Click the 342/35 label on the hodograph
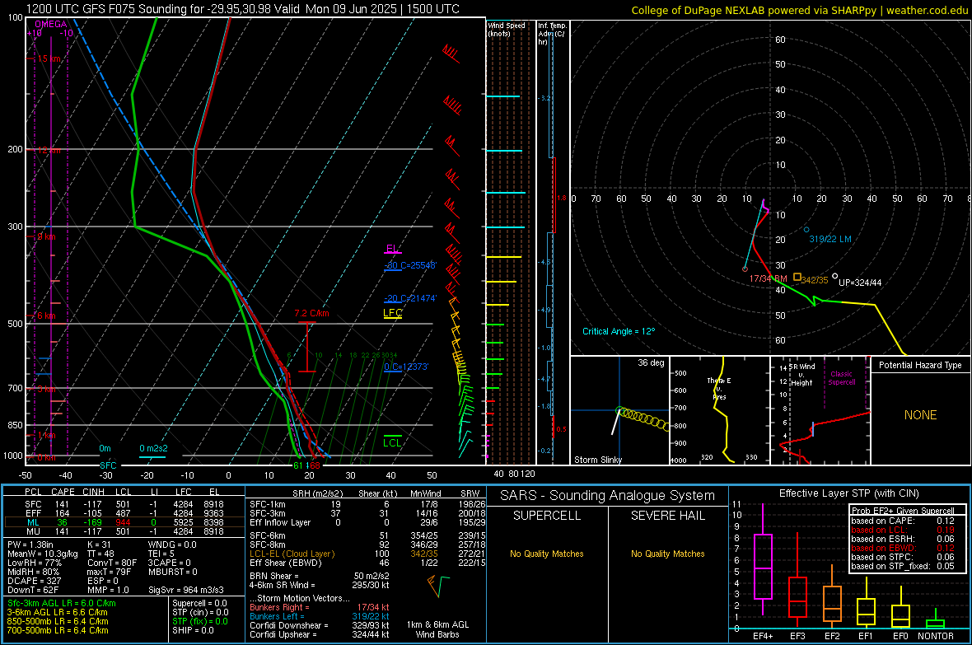Screen dimensions: 972x645 [815, 280]
